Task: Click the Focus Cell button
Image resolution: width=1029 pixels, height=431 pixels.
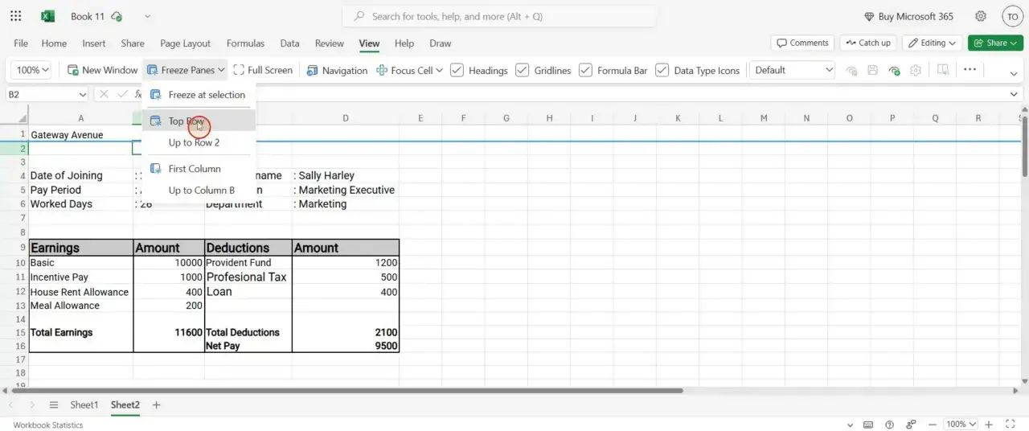Action: [404, 70]
